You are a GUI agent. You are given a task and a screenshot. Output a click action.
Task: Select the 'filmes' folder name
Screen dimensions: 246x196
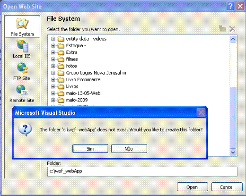tap(72, 59)
